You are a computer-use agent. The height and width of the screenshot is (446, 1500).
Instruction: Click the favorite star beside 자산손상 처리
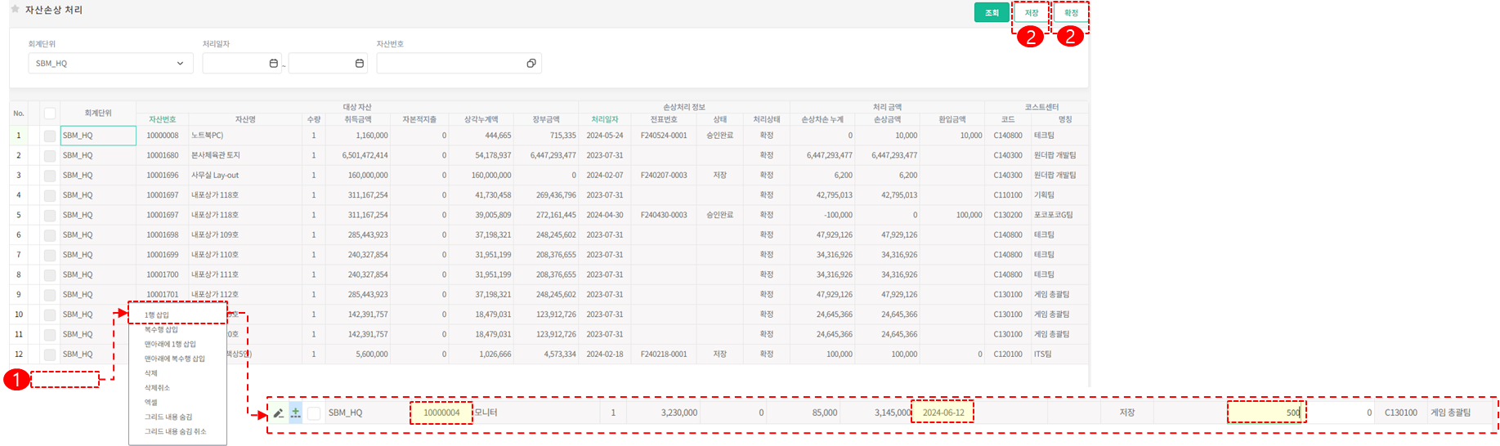(x=15, y=10)
